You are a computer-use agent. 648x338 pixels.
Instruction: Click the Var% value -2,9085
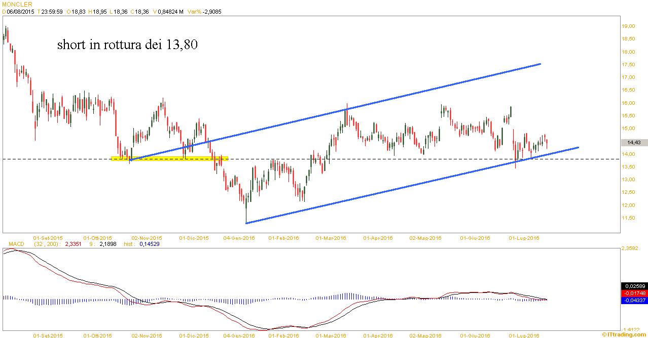coord(211,11)
